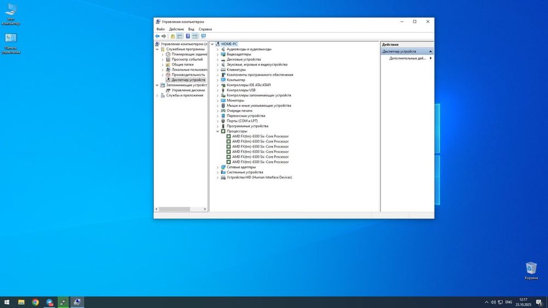
Task: Click the Up one level folder icon
Action: (x=172, y=36)
